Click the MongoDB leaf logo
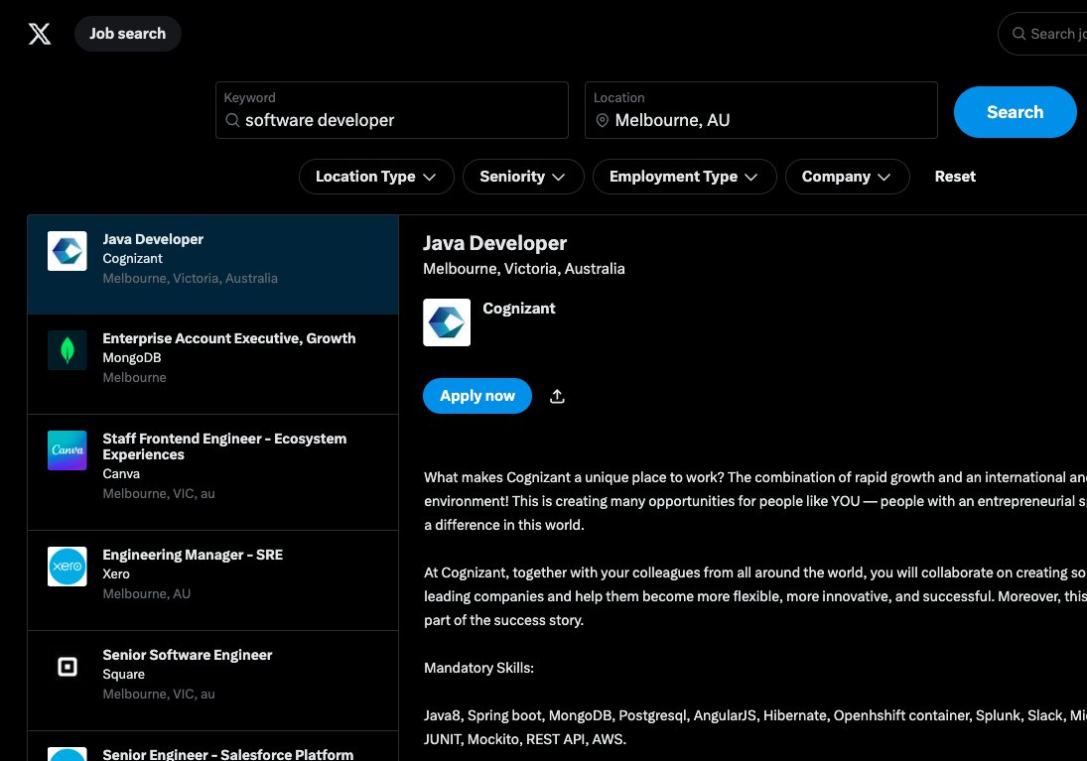 [x=68, y=350]
